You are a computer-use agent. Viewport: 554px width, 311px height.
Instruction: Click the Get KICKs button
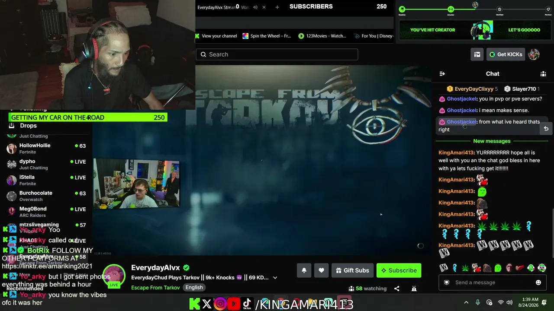click(x=506, y=54)
